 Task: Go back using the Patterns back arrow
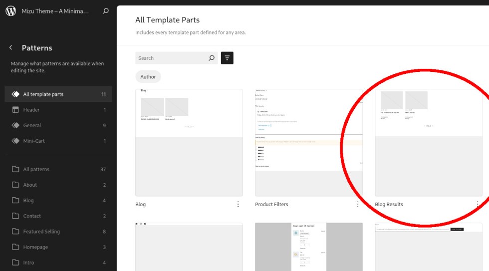(x=10, y=48)
